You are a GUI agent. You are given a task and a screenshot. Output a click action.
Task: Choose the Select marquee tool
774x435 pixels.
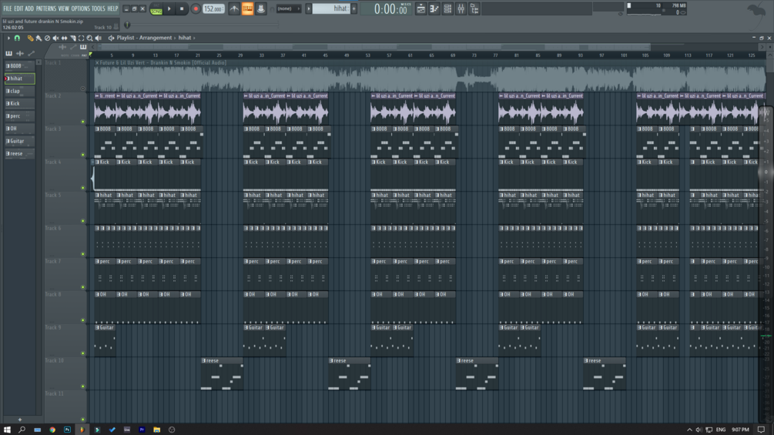pyautogui.click(x=82, y=38)
